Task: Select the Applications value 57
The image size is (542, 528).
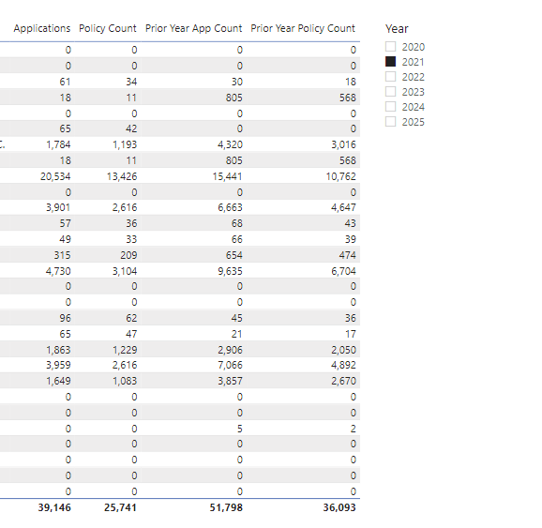Action: coord(65,223)
